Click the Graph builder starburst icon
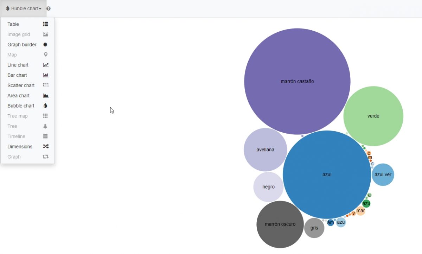Image resolution: width=422 pixels, height=254 pixels. 45,44
